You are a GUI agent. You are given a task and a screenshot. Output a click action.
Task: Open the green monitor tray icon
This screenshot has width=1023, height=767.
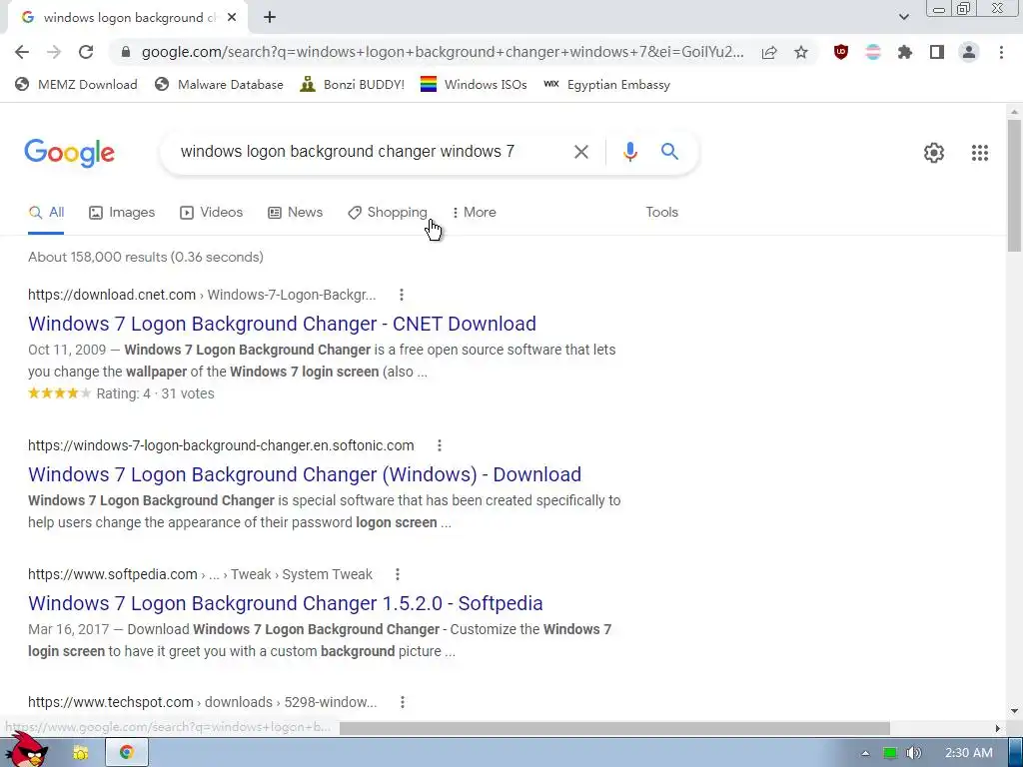coord(890,753)
